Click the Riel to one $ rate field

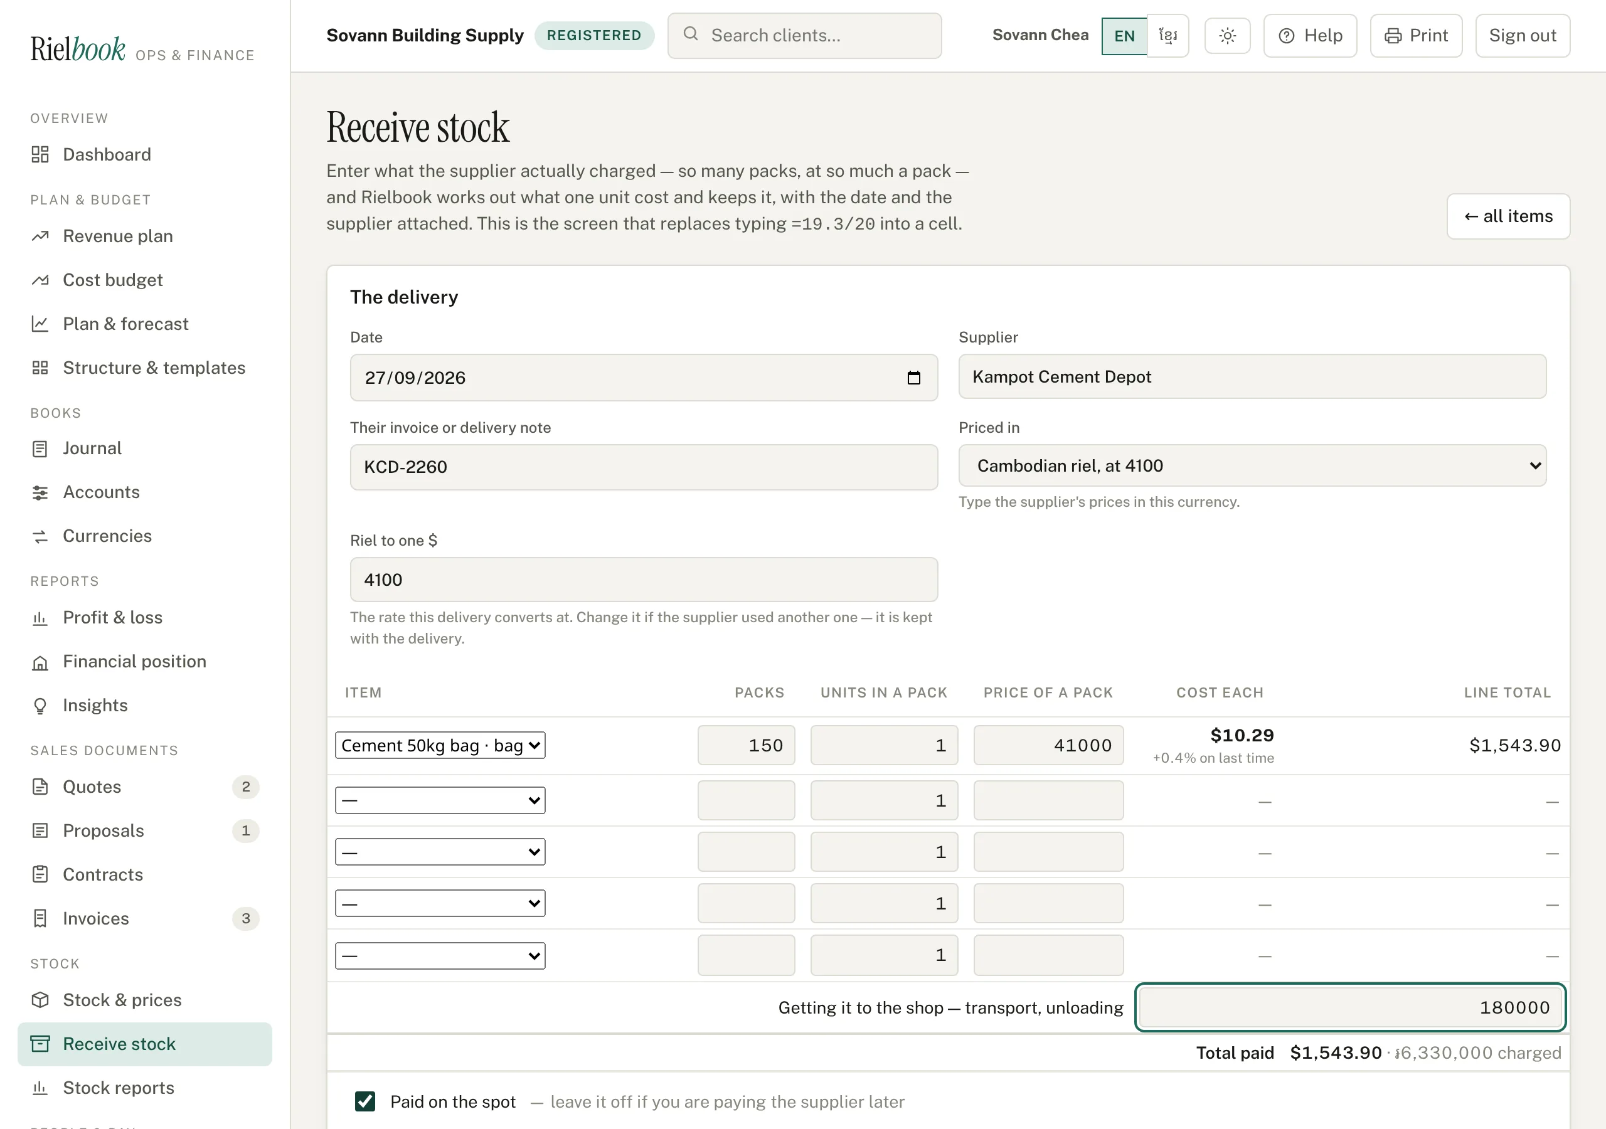[x=644, y=580]
